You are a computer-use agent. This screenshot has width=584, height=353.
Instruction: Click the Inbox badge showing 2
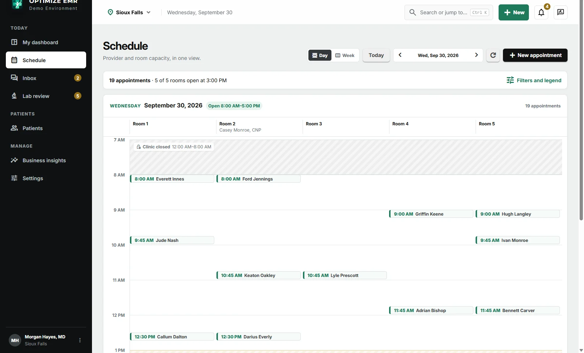click(78, 78)
